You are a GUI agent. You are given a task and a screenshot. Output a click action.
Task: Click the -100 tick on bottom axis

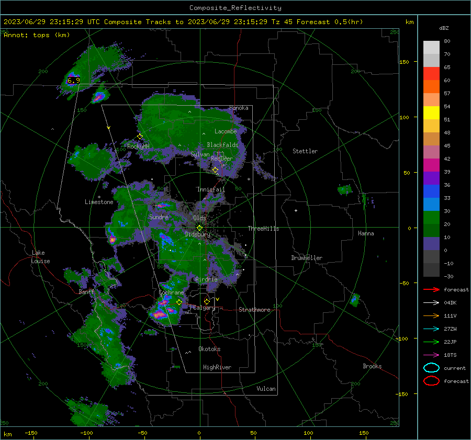click(x=86, y=433)
